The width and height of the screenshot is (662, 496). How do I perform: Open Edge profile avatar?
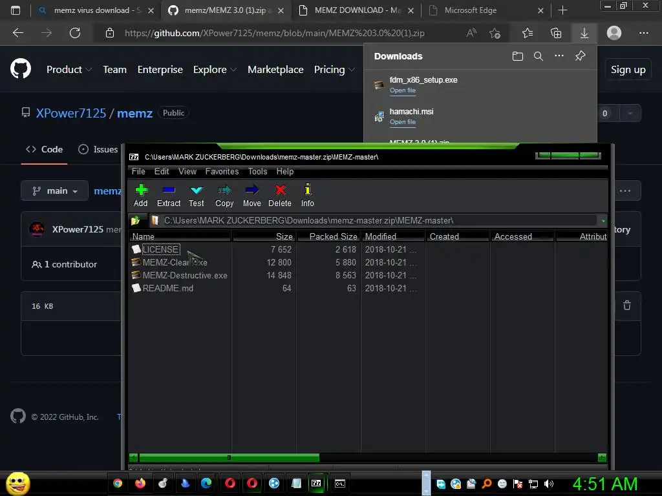click(x=614, y=33)
